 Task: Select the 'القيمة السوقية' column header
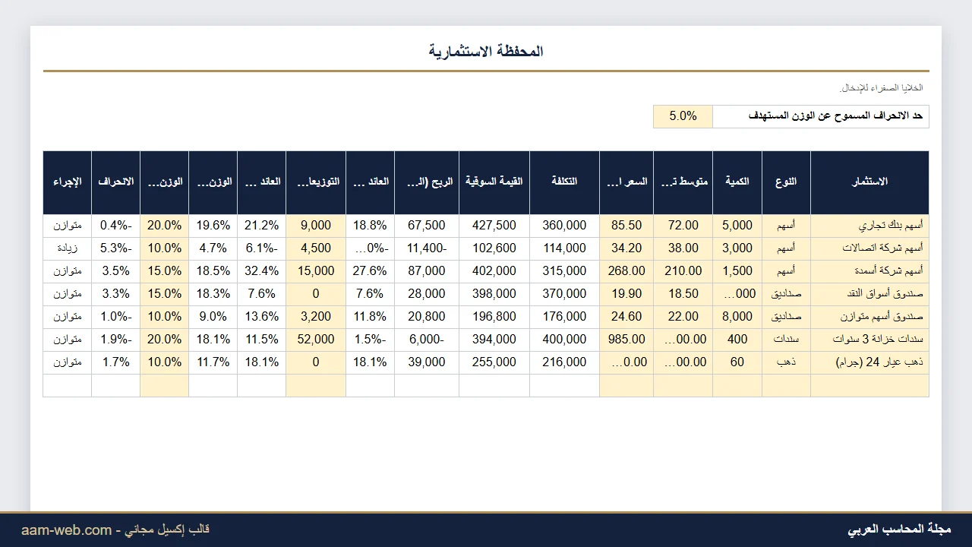(494, 182)
